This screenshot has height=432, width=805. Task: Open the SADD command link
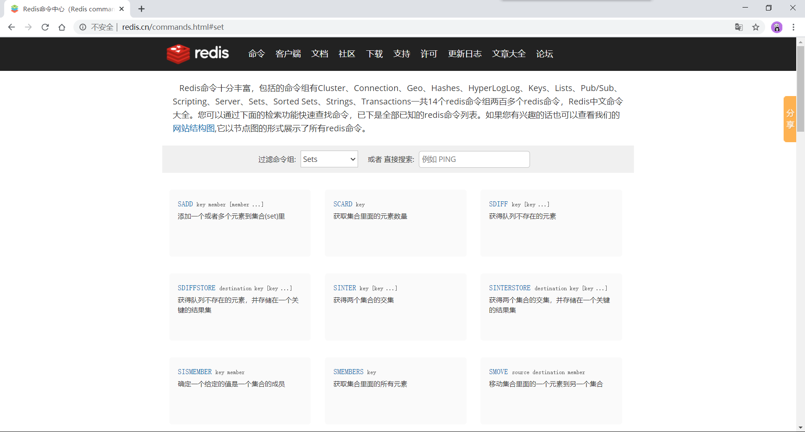point(185,204)
